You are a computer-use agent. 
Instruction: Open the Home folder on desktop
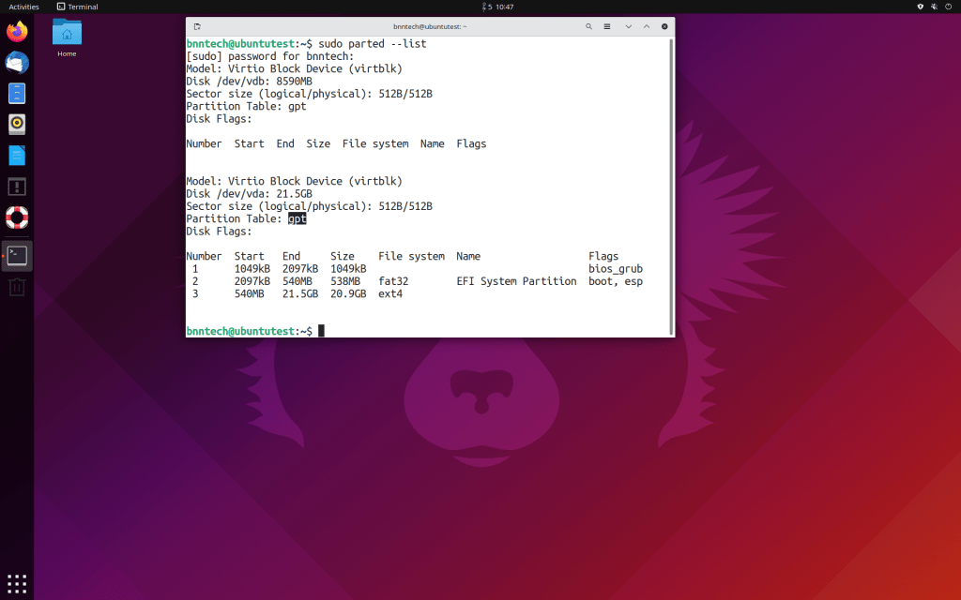(x=67, y=37)
